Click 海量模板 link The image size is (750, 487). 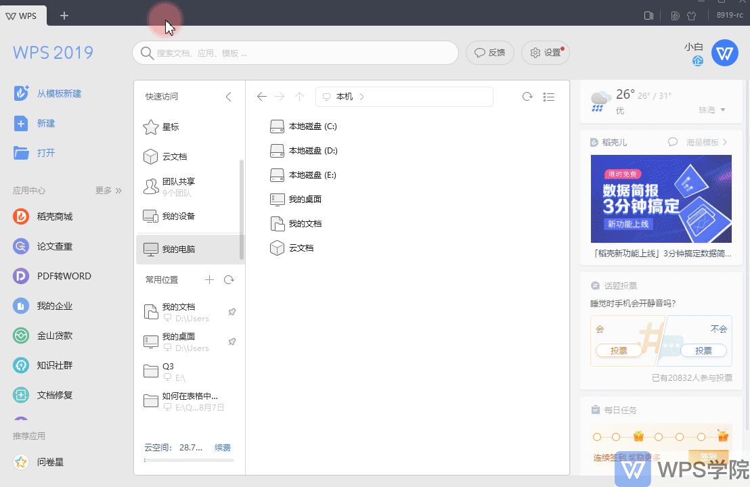tap(707, 142)
